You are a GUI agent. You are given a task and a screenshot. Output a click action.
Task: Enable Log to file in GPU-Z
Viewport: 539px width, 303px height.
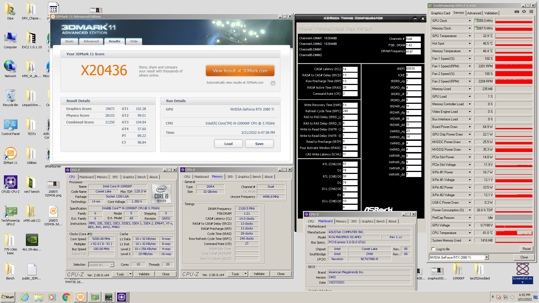[433, 249]
